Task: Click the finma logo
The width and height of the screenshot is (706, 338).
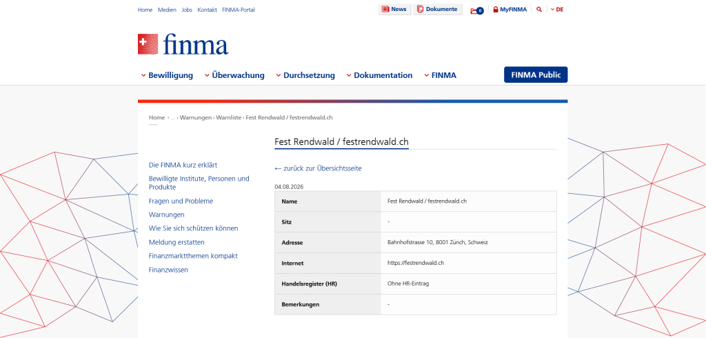Action: 183,44
